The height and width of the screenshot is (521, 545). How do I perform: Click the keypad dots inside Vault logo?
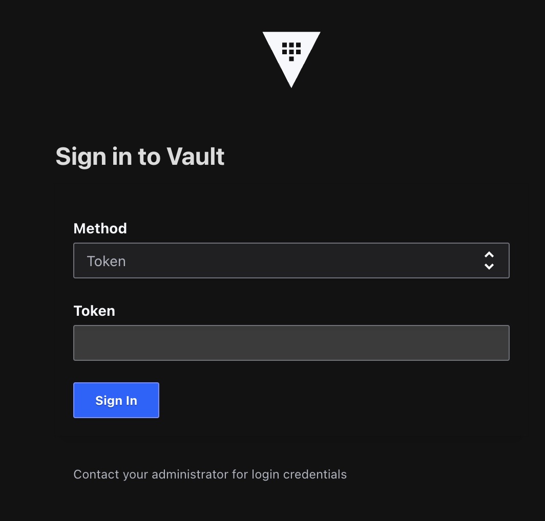291,51
